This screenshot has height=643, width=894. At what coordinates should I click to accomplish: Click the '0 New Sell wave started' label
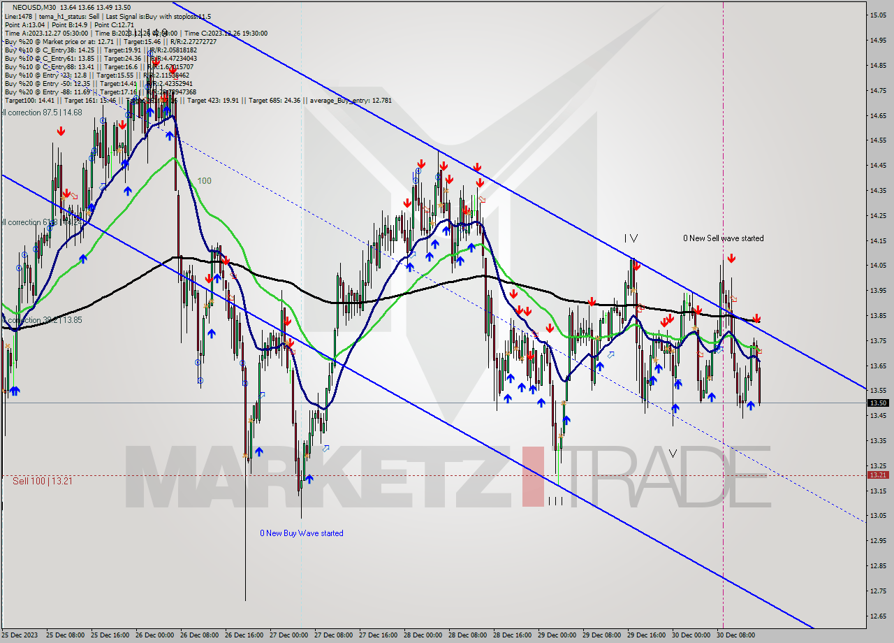coord(724,238)
